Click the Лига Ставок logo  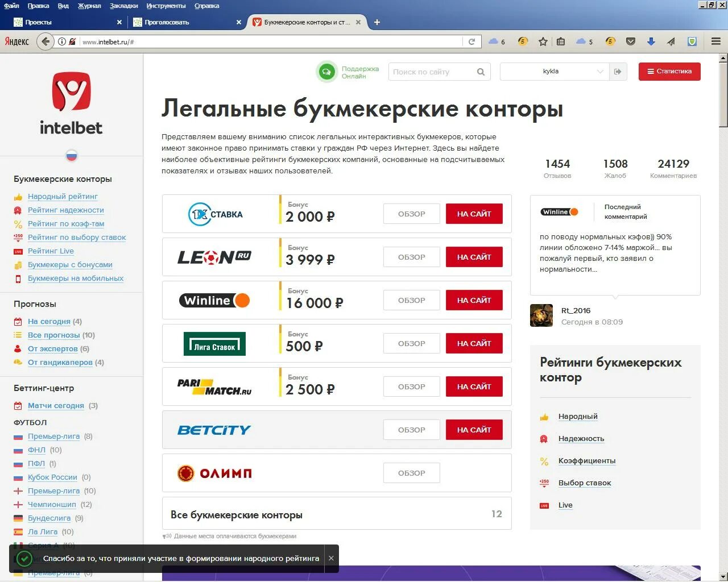click(x=214, y=344)
